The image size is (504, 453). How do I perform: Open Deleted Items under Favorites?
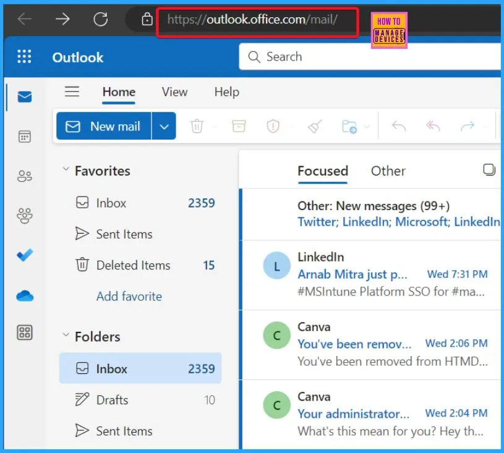tap(140, 265)
